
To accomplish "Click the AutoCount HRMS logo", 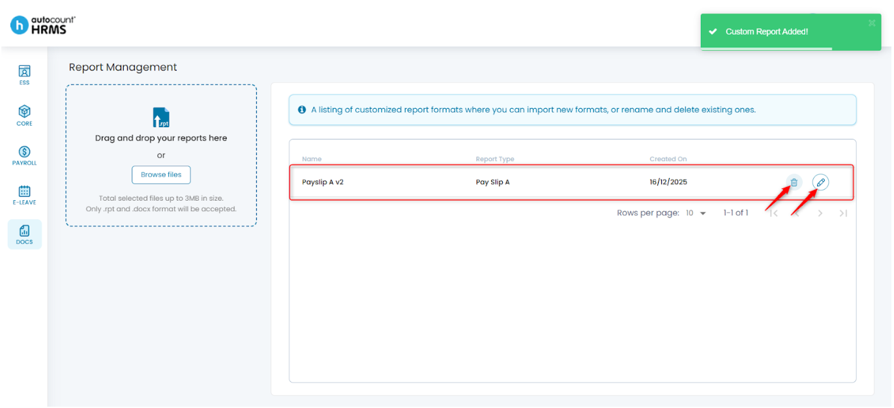I will [x=43, y=25].
